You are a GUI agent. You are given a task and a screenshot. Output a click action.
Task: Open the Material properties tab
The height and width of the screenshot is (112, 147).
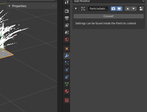(67, 91)
